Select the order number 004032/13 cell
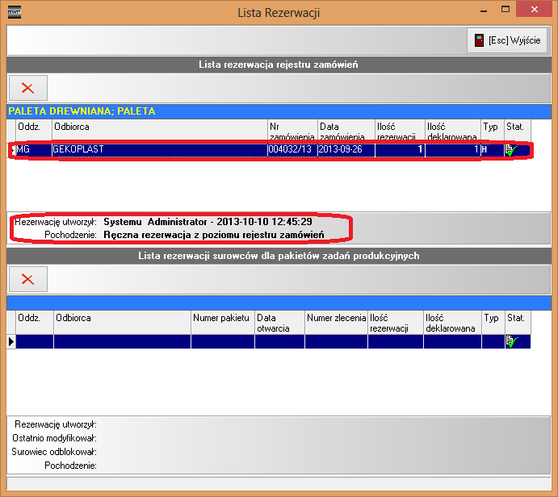Image resolution: width=558 pixels, height=497 pixels. 292,150
